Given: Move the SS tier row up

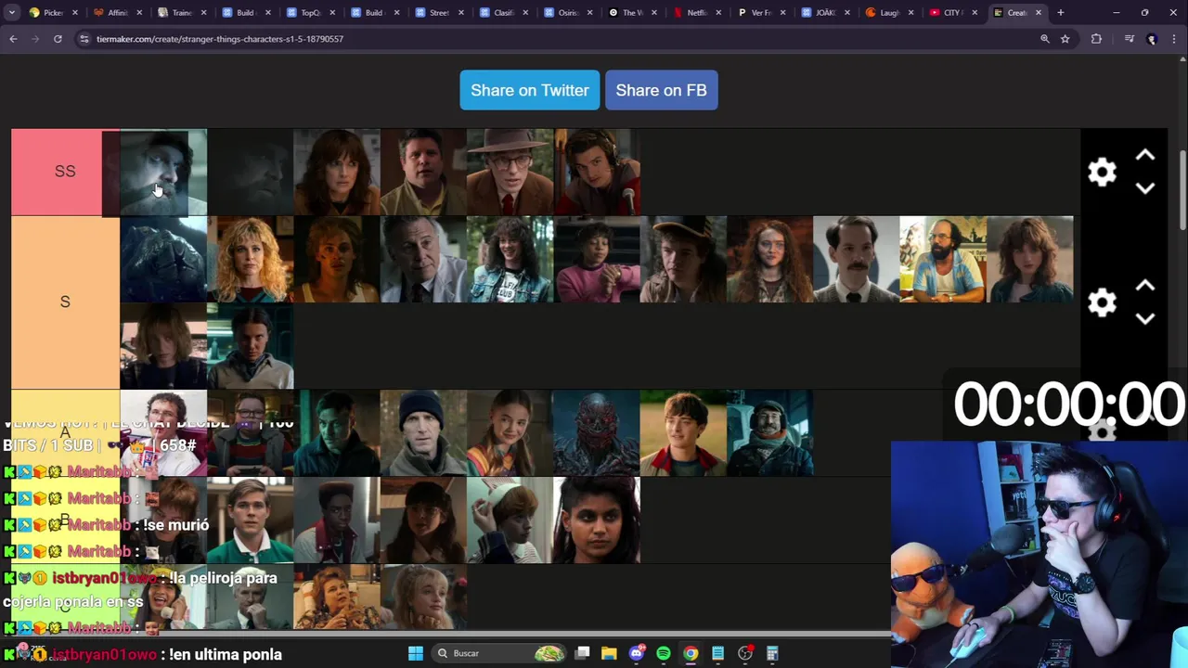Looking at the screenshot, I should pos(1145,156).
